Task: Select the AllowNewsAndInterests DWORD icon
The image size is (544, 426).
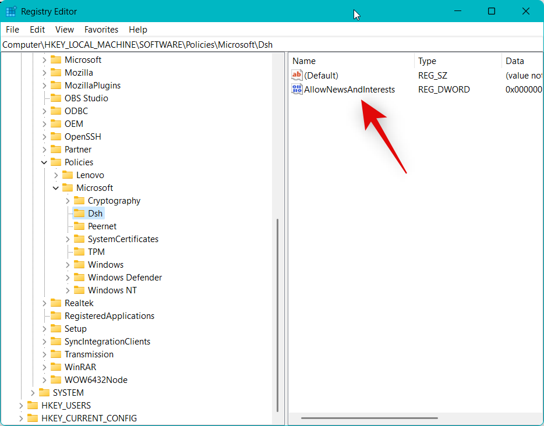Action: pos(296,89)
